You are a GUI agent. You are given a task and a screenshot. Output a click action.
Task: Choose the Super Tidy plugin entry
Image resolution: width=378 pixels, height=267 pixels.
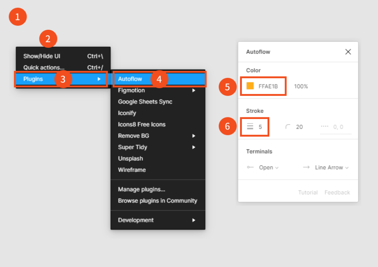(158, 147)
